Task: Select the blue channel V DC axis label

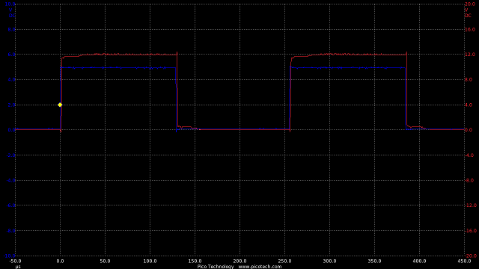Action: click(12, 13)
